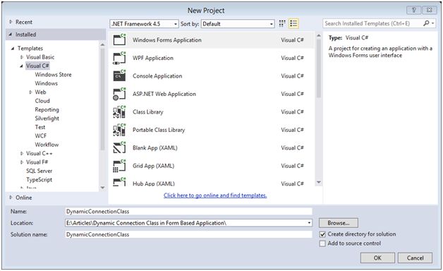443x271 pixels.
Task: Click the template list scrollbar thumb
Action: 319,68
